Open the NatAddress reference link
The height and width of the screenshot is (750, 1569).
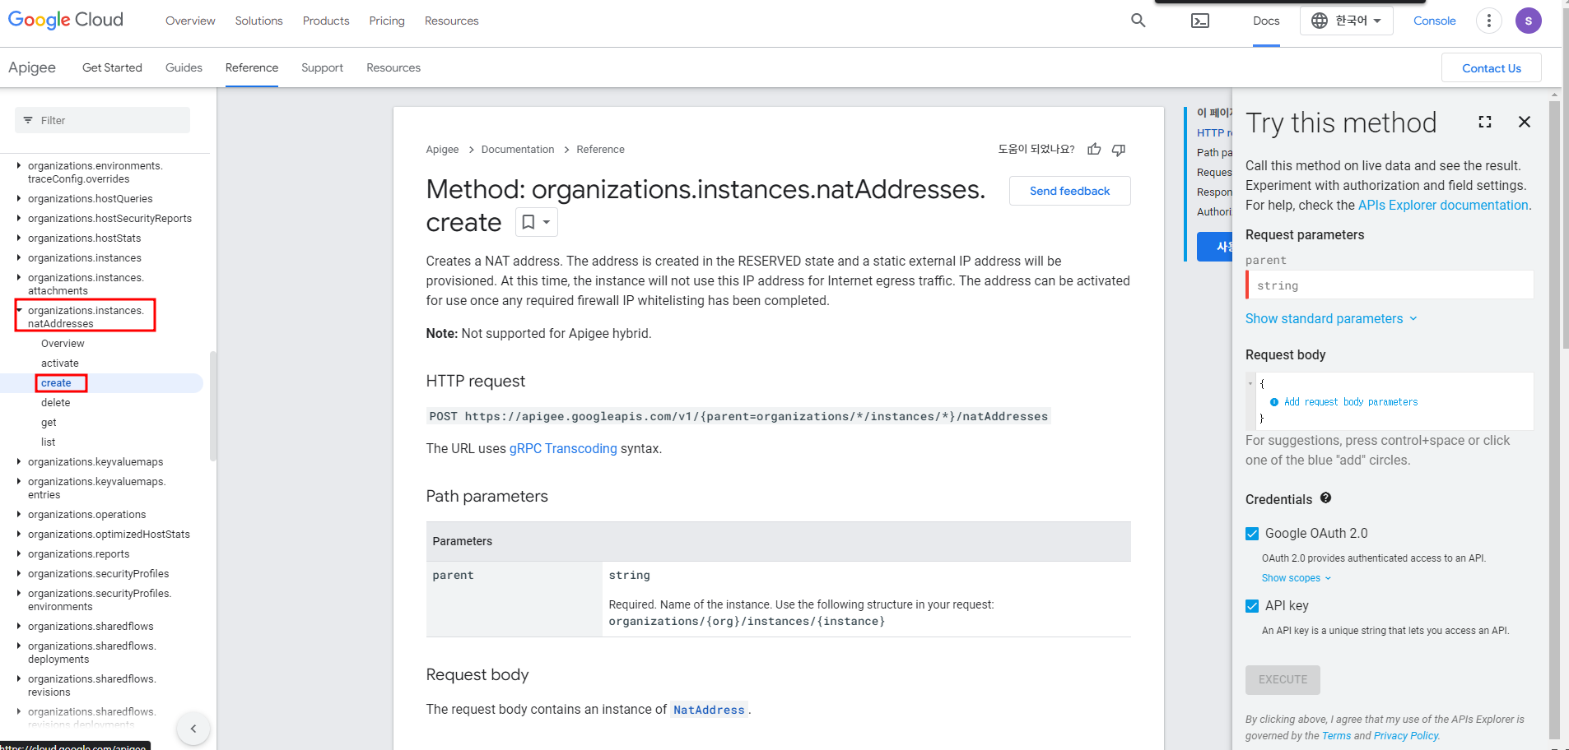tap(709, 710)
